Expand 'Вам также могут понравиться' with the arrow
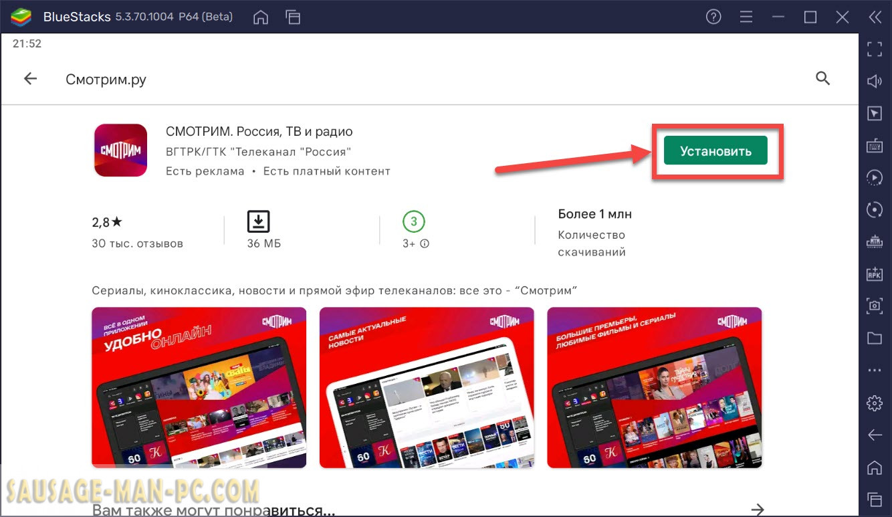Screen dimensions: 892x517 click(757, 510)
